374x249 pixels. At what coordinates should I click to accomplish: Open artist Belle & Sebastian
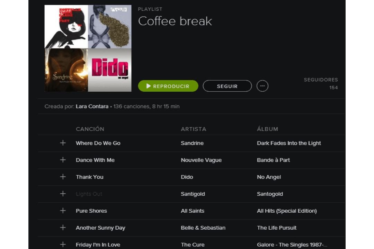point(203,228)
